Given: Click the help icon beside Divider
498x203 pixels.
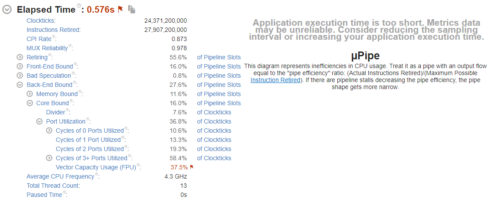Looking at the screenshot, I should [x=67, y=110].
